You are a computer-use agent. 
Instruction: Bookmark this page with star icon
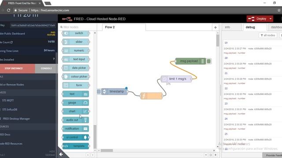(x=279, y=11)
